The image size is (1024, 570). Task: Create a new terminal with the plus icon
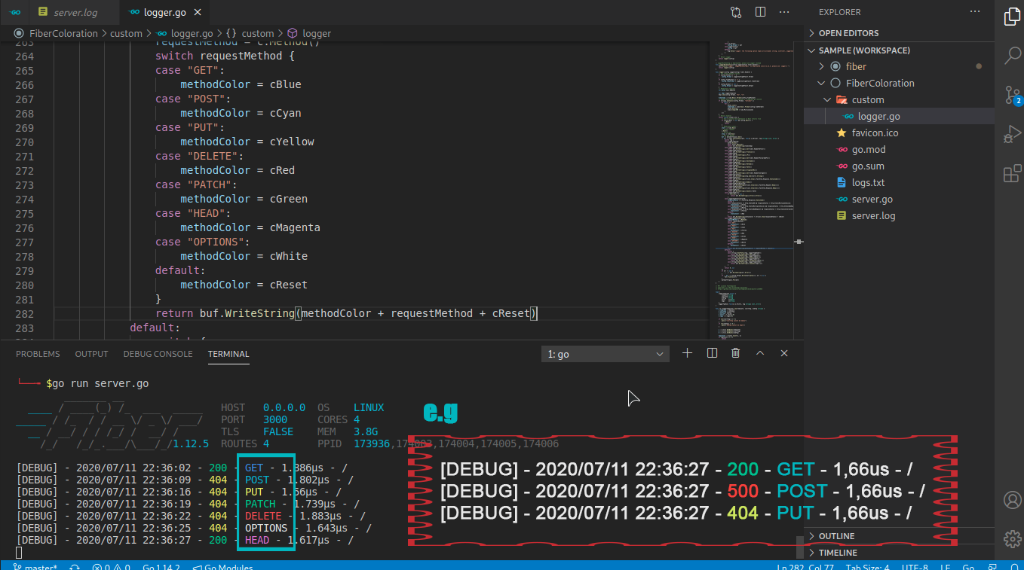click(x=687, y=352)
